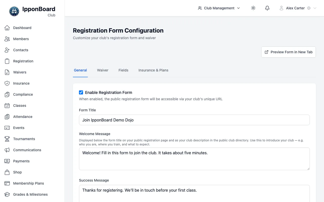The image size is (324, 202).
Task: Toggle light/dark theme sun icon
Action: point(253,8)
